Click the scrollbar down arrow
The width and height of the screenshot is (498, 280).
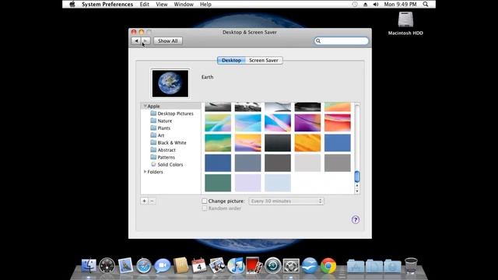pos(357,191)
